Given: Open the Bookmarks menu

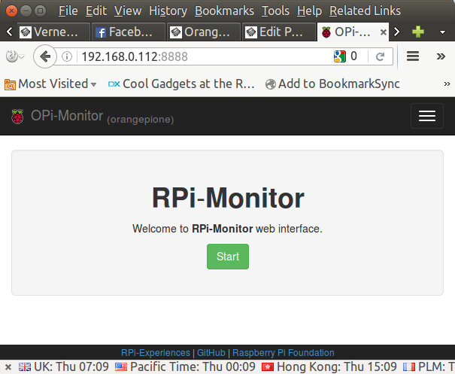Looking at the screenshot, I should 224,11.
